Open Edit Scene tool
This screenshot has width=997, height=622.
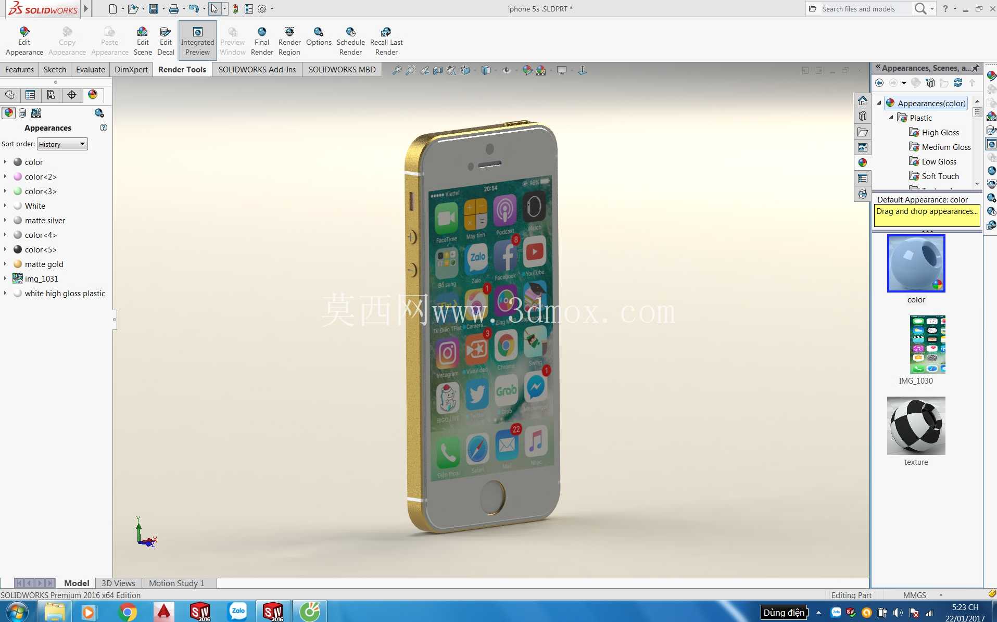click(143, 41)
